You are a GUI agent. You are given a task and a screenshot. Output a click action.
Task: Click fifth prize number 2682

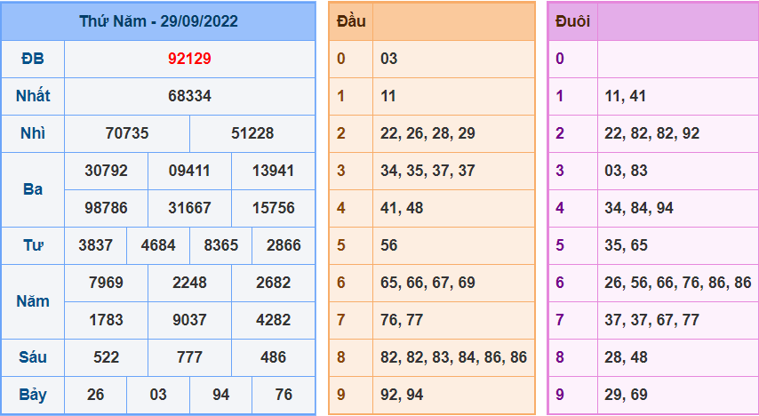[x=274, y=283]
